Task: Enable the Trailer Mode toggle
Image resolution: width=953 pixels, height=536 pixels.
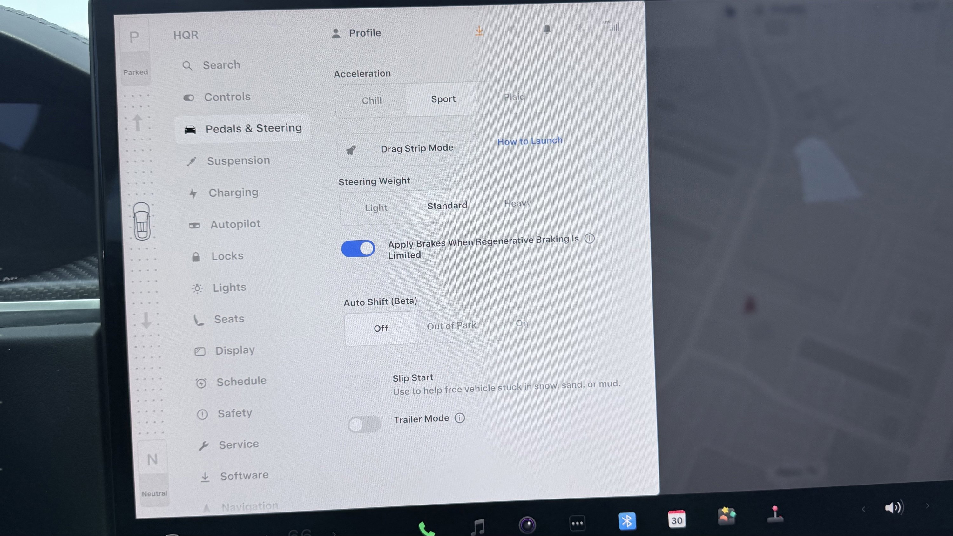Action: (x=364, y=424)
